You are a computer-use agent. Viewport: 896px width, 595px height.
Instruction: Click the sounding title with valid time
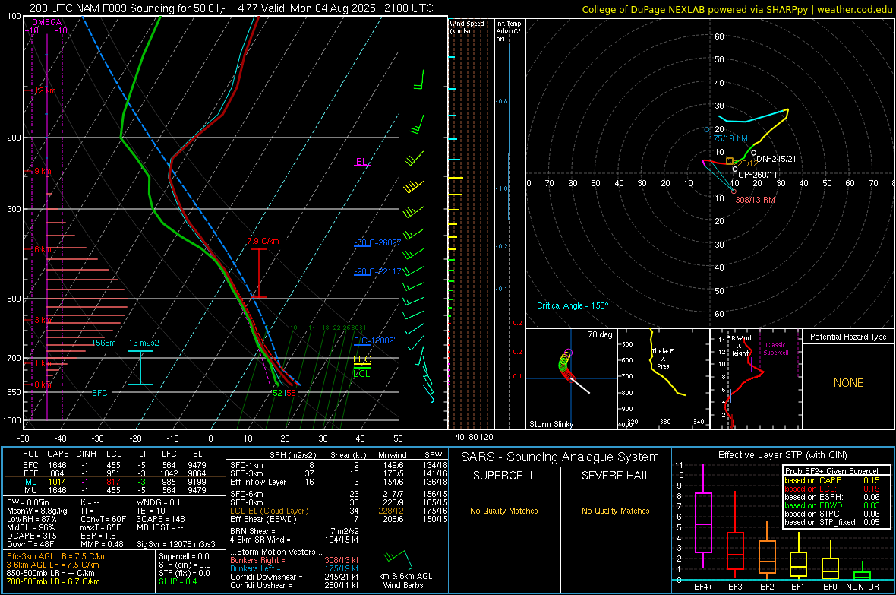point(229,8)
